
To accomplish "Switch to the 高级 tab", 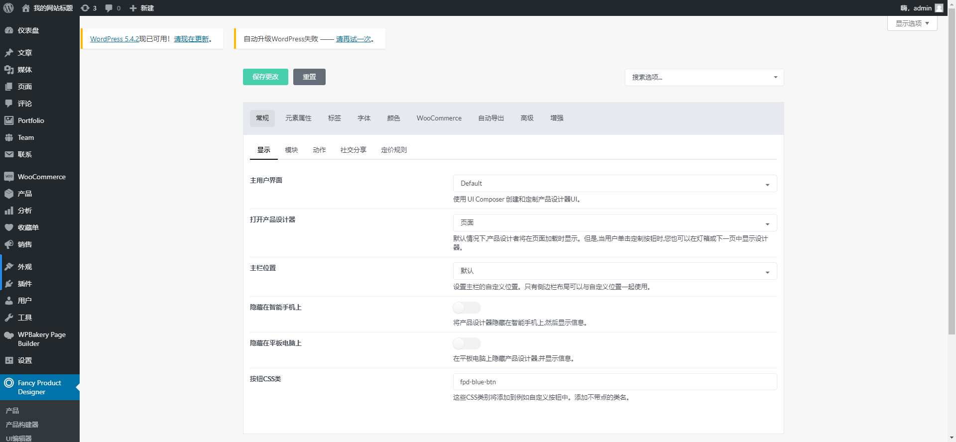I will click(527, 118).
